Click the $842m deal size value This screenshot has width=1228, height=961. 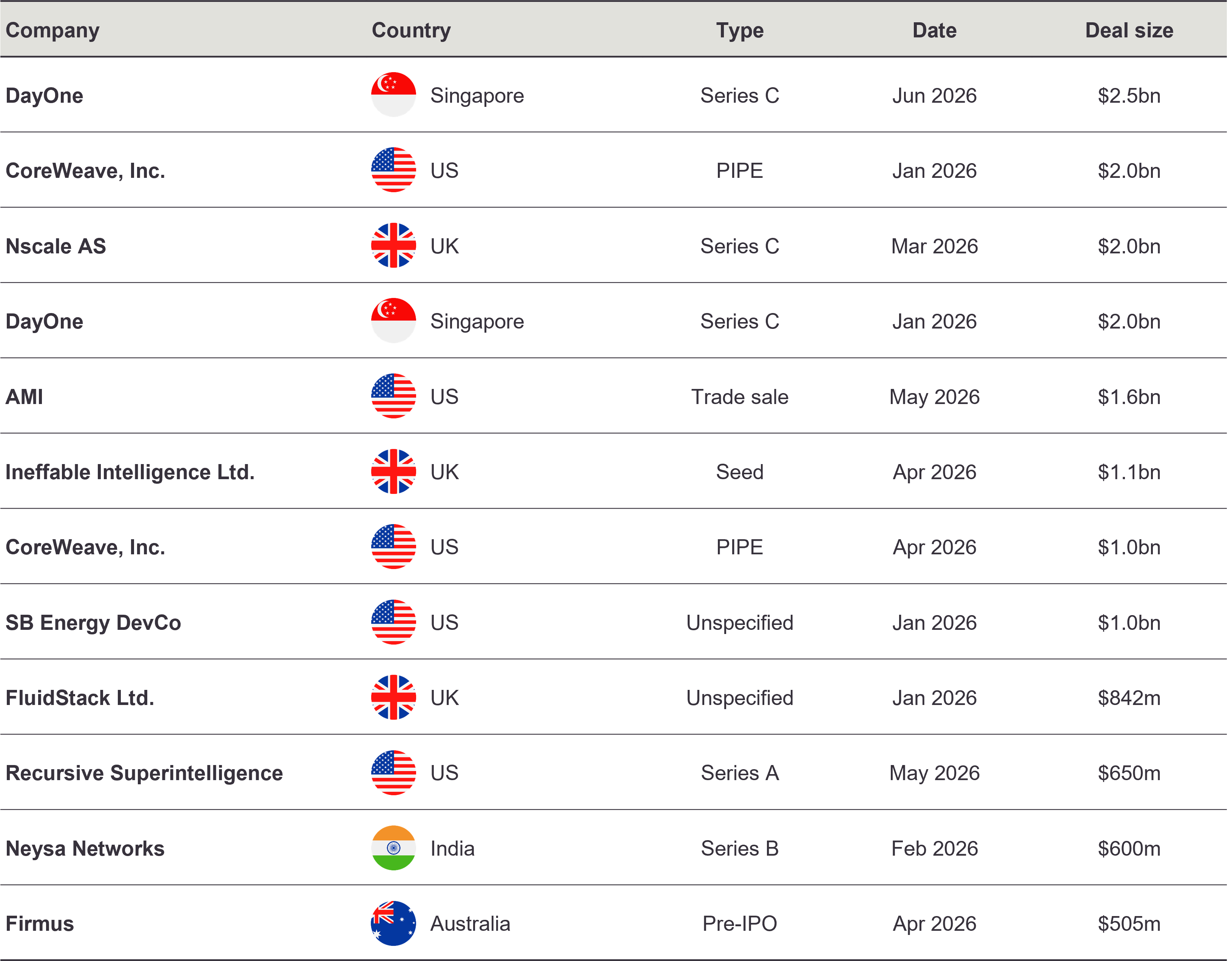click(1129, 698)
